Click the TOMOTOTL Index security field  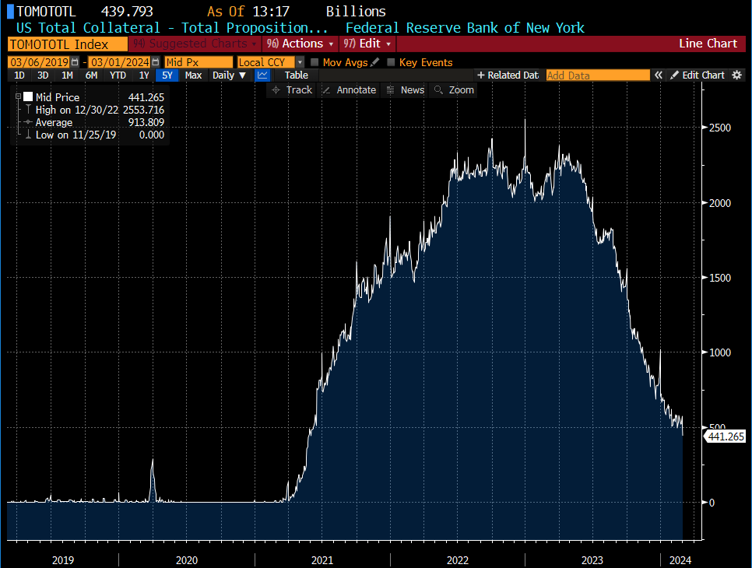pos(68,44)
